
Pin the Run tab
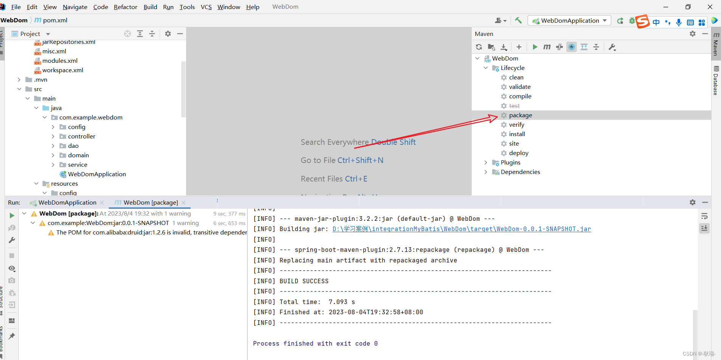[12, 336]
